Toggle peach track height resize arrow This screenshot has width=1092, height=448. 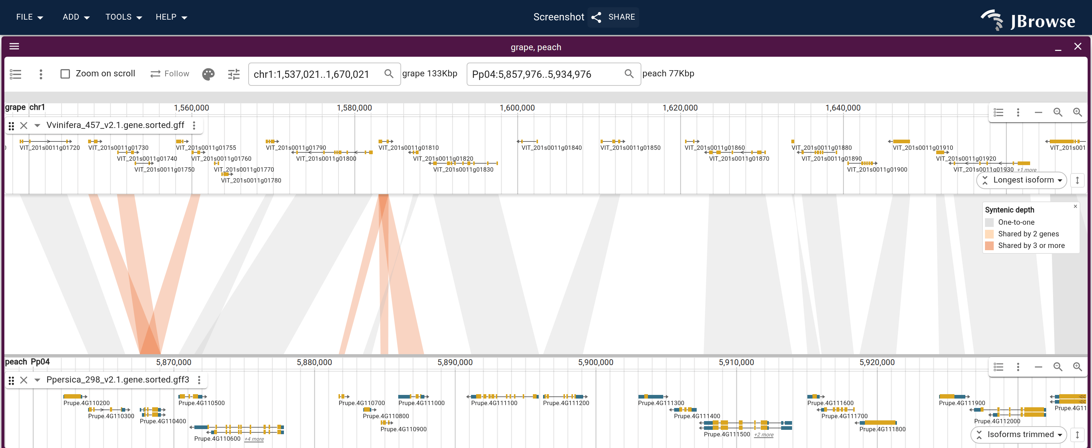[x=1077, y=435]
